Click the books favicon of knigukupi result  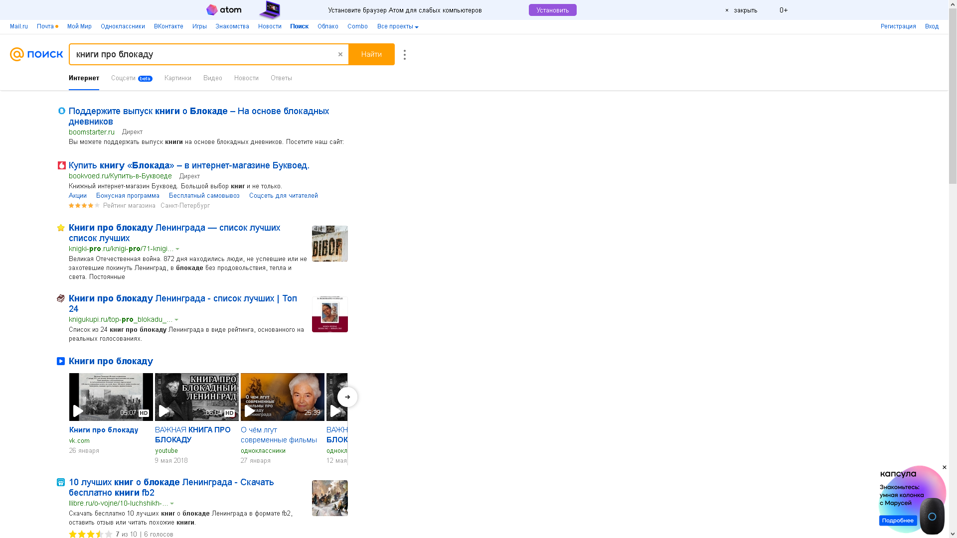[x=61, y=298]
